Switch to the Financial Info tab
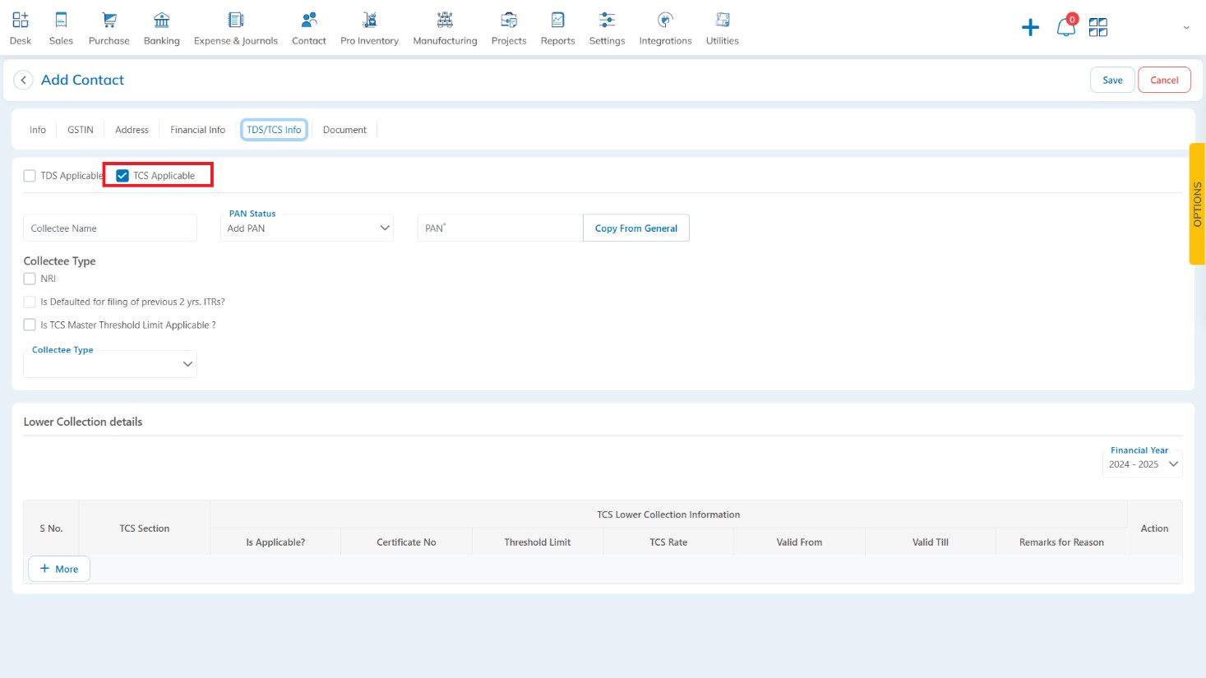 point(197,130)
